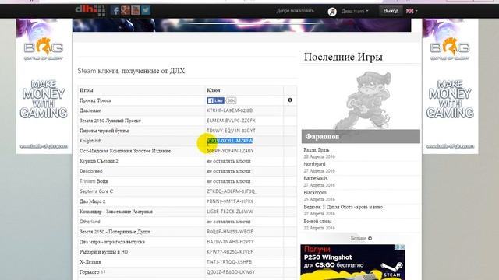Open the dlh logo home link
The height and width of the screenshot is (280, 499).
[90, 10]
